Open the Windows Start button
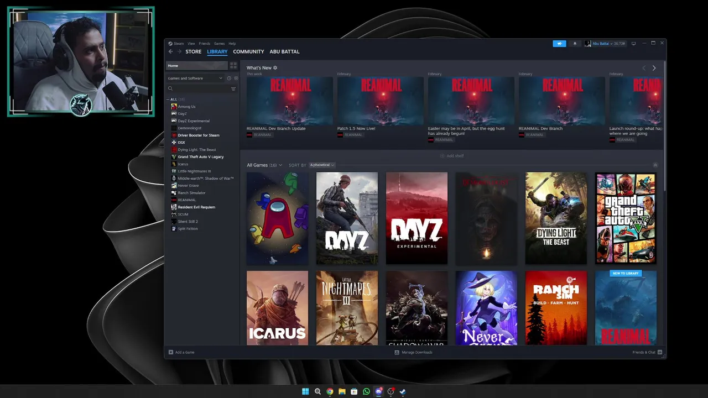This screenshot has width=708, height=398. pyautogui.click(x=305, y=391)
